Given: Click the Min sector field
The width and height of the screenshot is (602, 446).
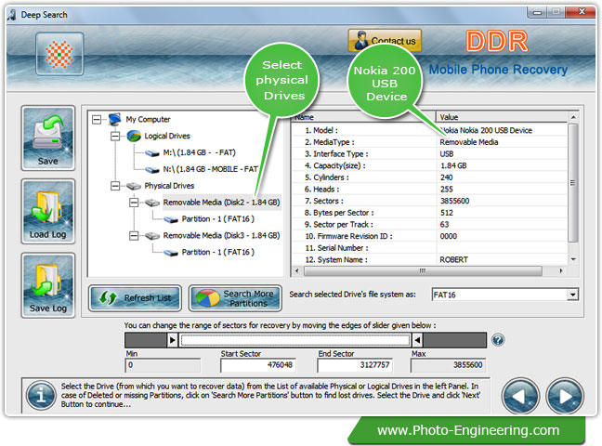Looking at the screenshot, I should point(163,365).
